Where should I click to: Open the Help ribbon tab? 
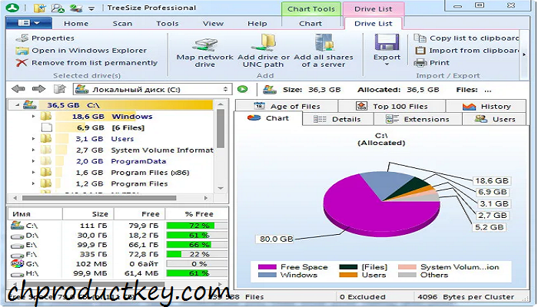tap(257, 24)
